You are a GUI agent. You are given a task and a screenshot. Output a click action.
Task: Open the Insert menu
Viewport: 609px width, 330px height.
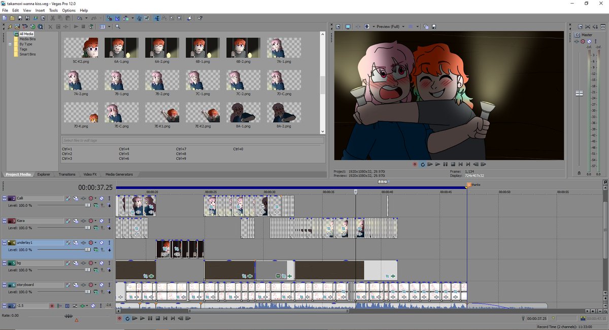[x=40, y=10]
